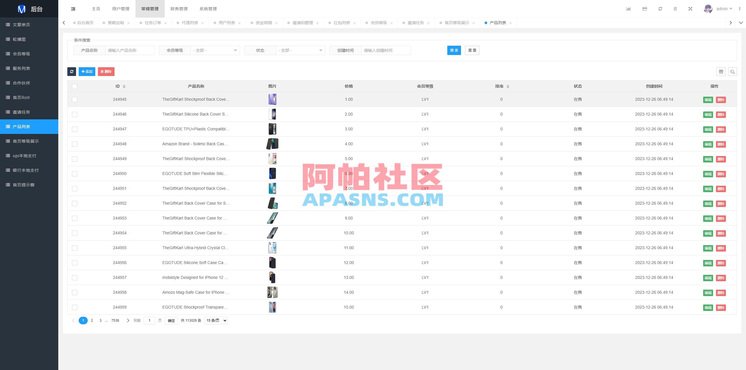Expand the tab options down chevron
746x370 pixels.
(741, 23)
